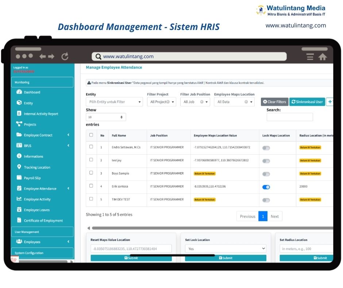Click the Entity cube icon
The width and height of the screenshot is (343, 288).
tap(19, 103)
